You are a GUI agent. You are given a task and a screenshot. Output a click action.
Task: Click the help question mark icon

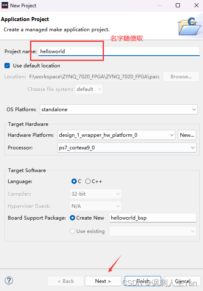(x=9, y=280)
